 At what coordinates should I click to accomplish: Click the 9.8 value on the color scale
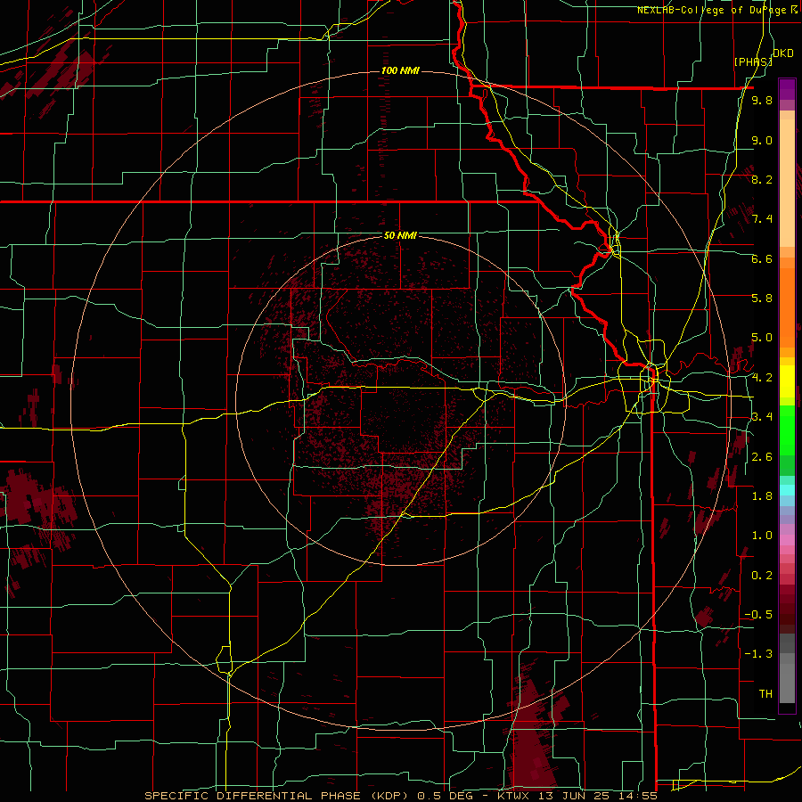click(x=762, y=101)
